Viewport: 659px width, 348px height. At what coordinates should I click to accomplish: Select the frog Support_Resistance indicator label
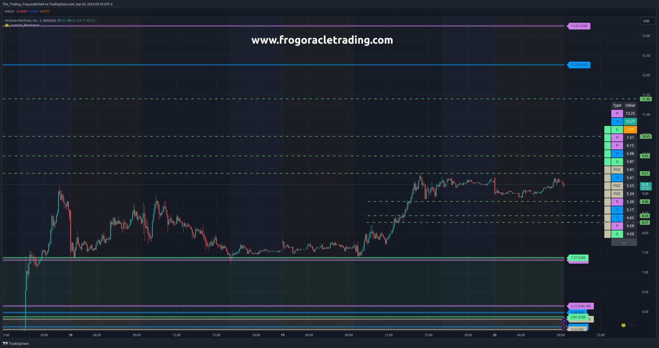click(x=22, y=25)
